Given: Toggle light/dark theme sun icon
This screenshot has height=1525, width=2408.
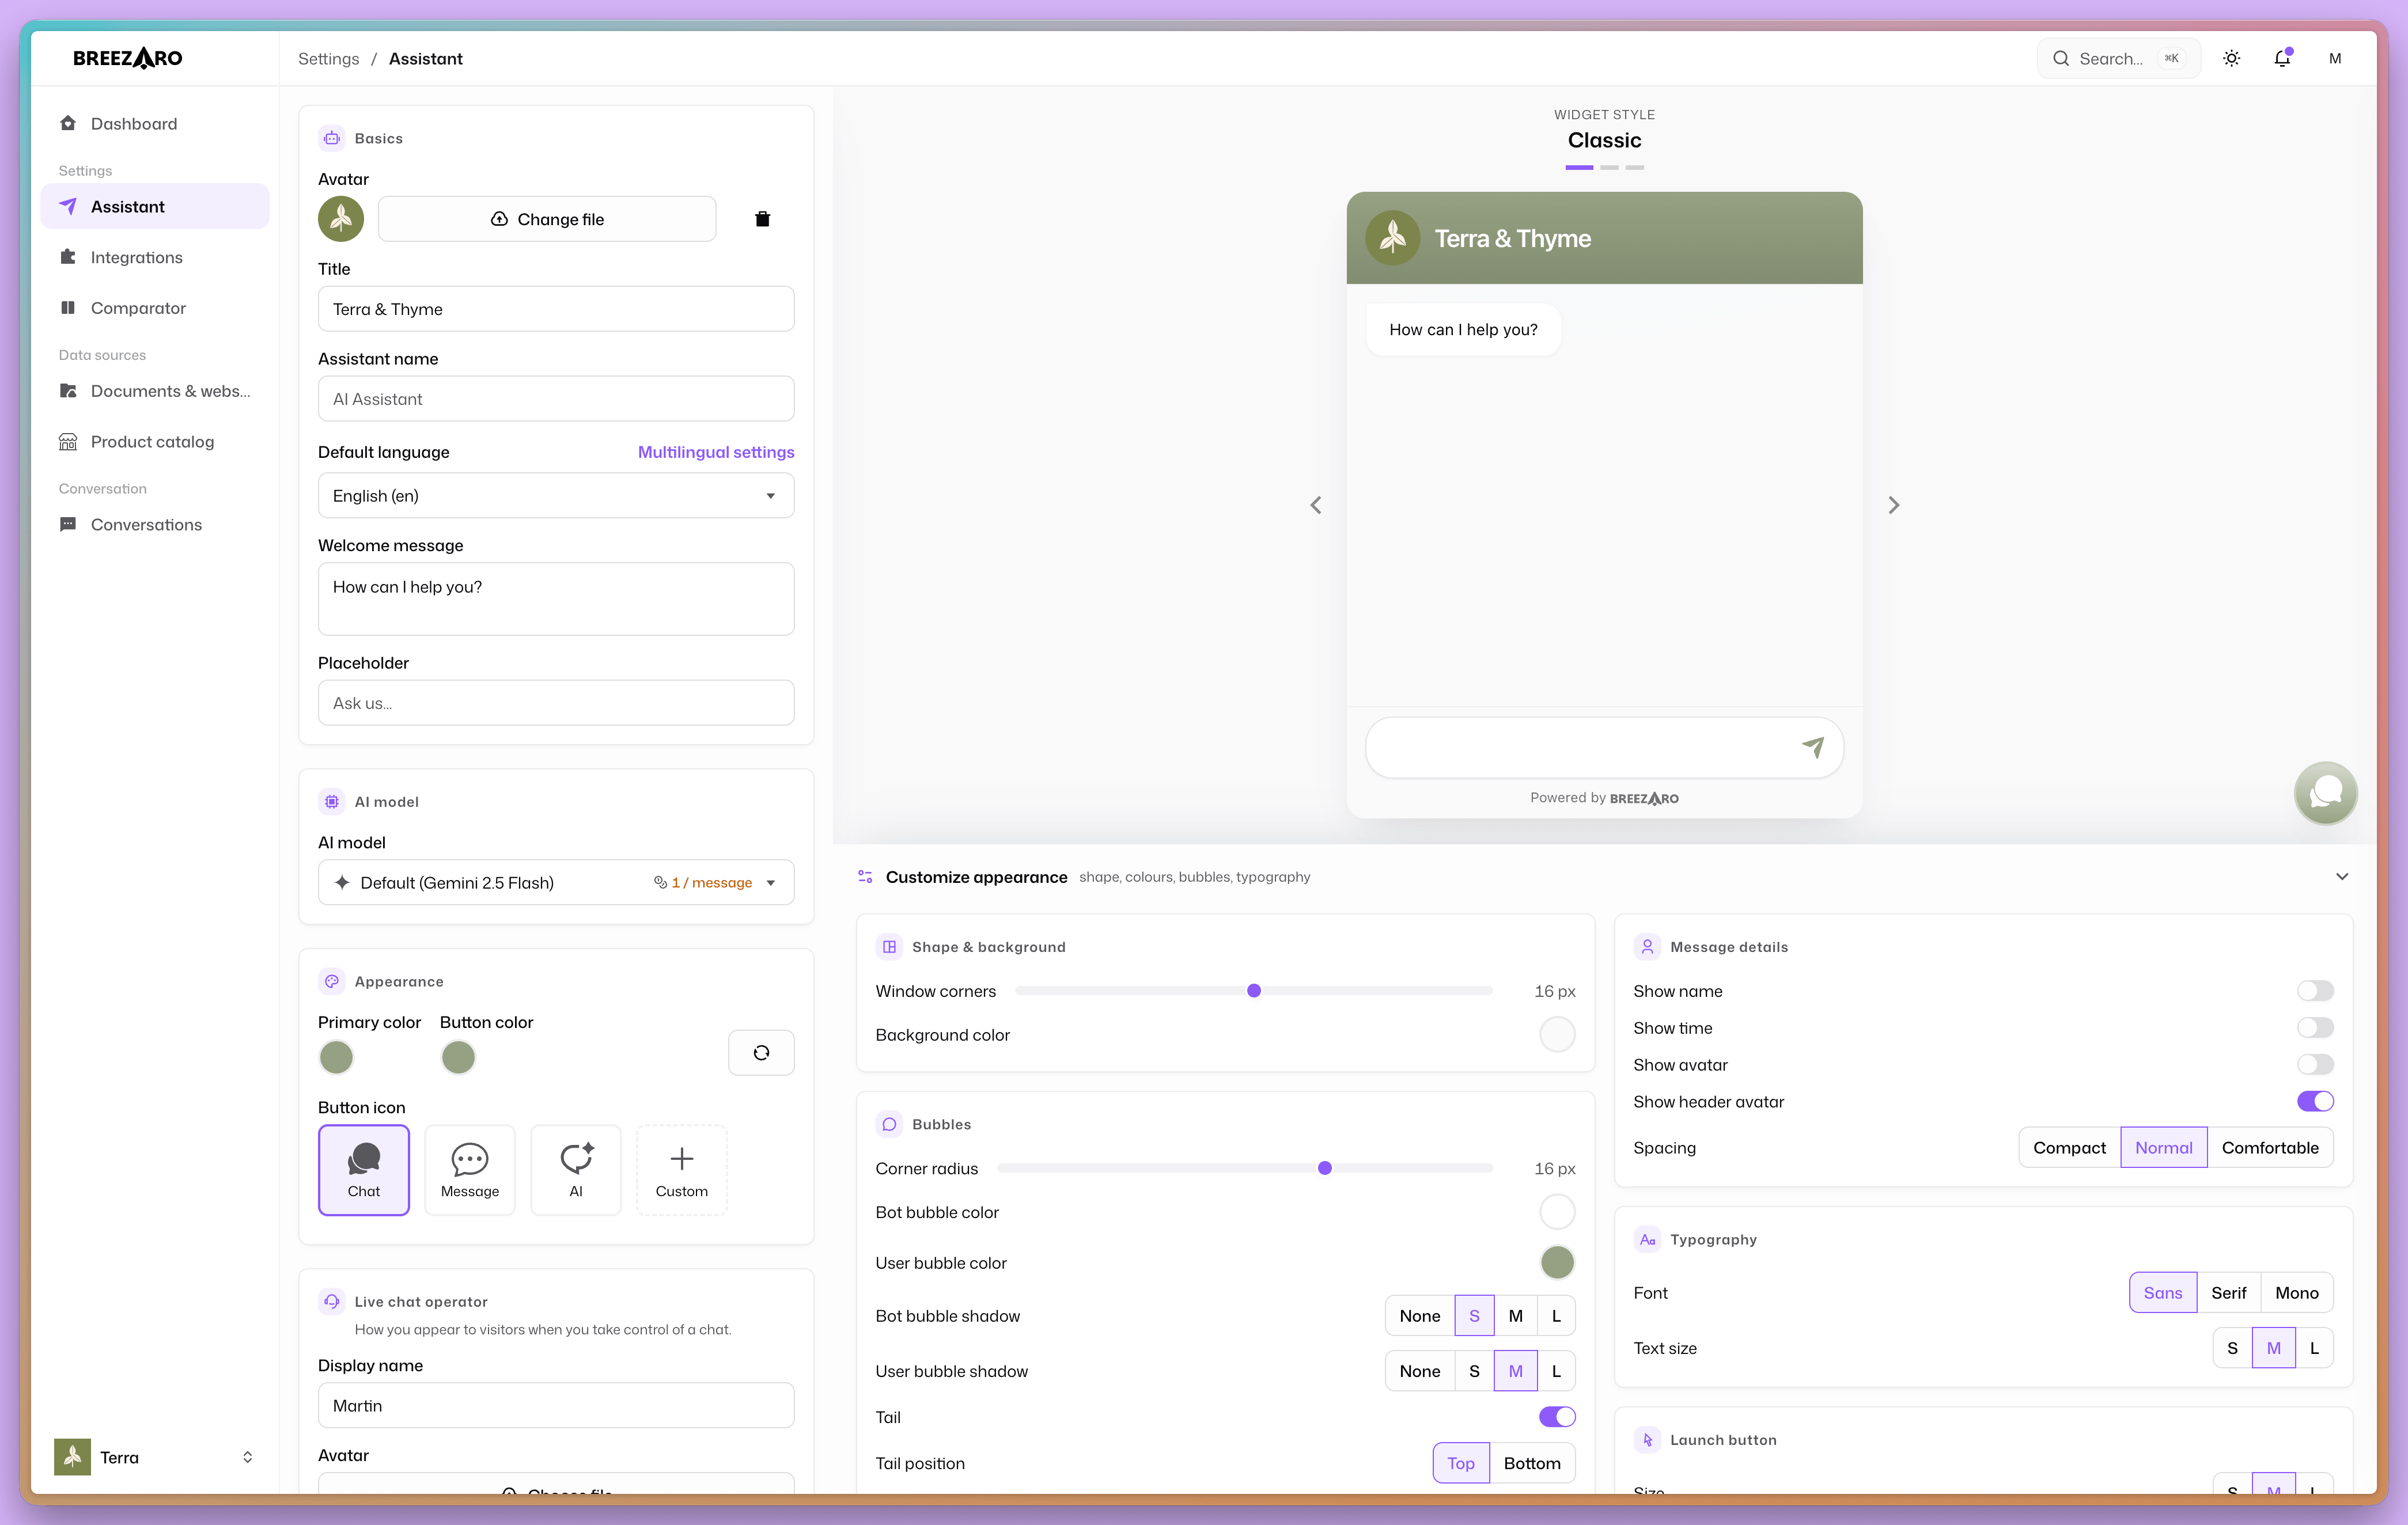Looking at the screenshot, I should click(2231, 58).
